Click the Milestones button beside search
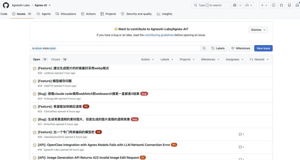300x160 pixels. click(241, 48)
